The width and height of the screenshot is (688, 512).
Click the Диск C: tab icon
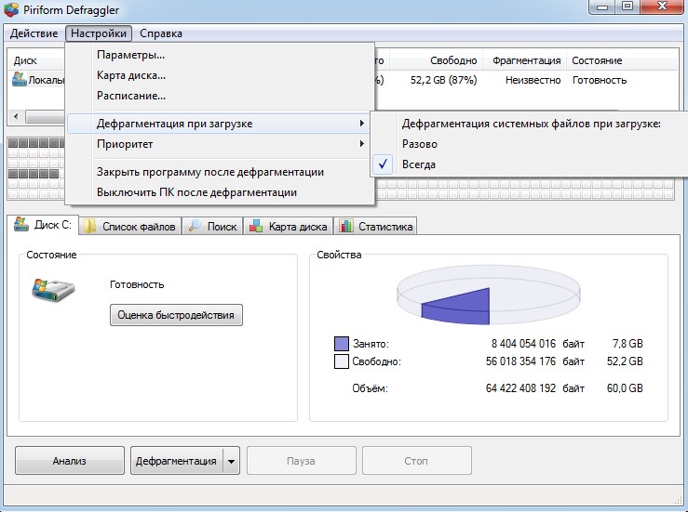[21, 224]
